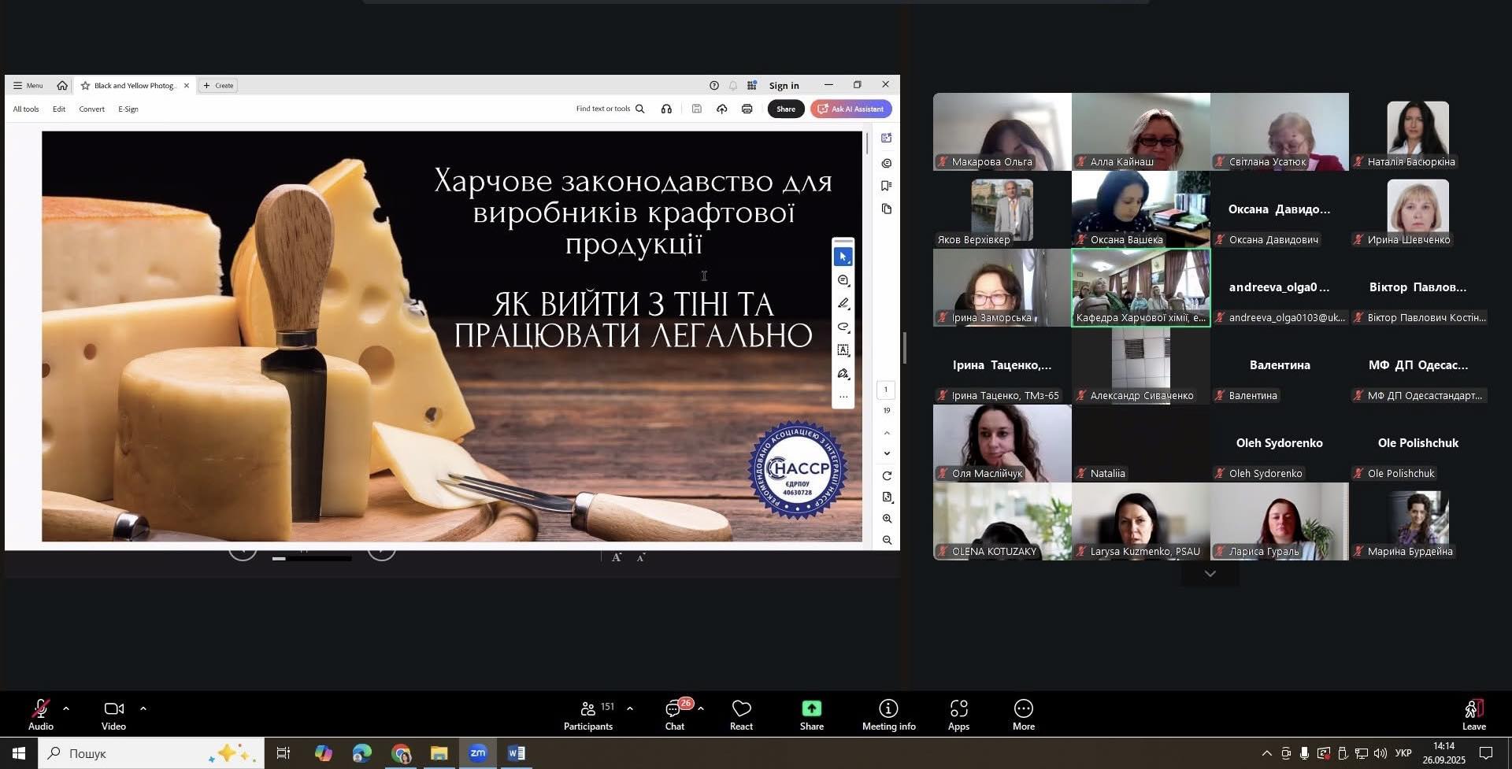
Task: Select the highlighter pen tool
Action: [843, 304]
